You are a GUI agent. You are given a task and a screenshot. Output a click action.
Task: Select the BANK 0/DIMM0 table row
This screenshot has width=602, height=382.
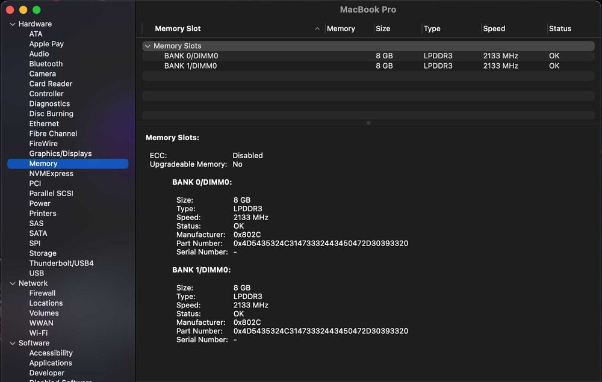click(368, 56)
